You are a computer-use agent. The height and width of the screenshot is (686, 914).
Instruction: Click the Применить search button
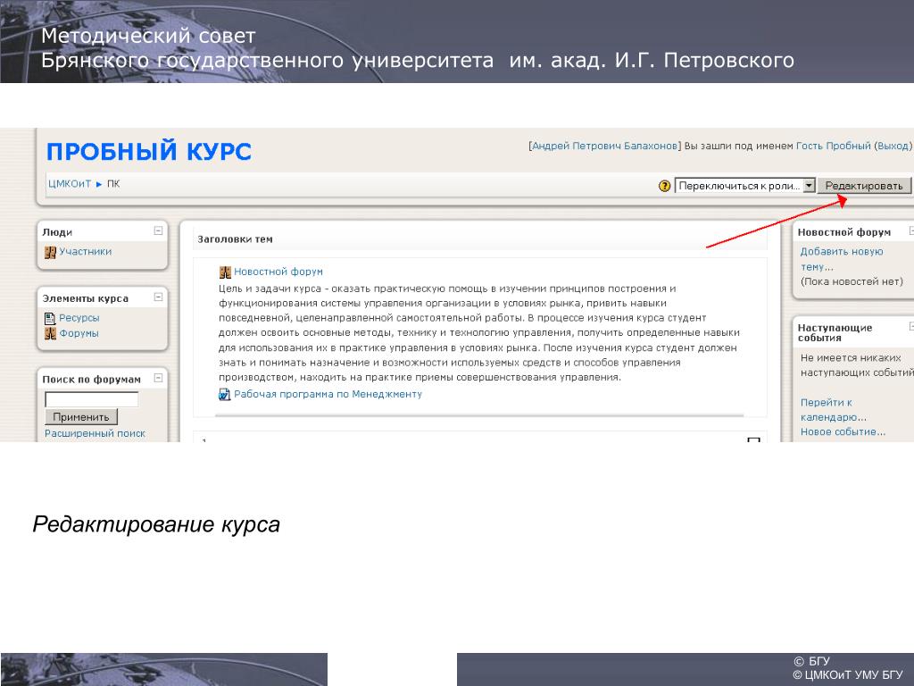pyautogui.click(x=81, y=417)
